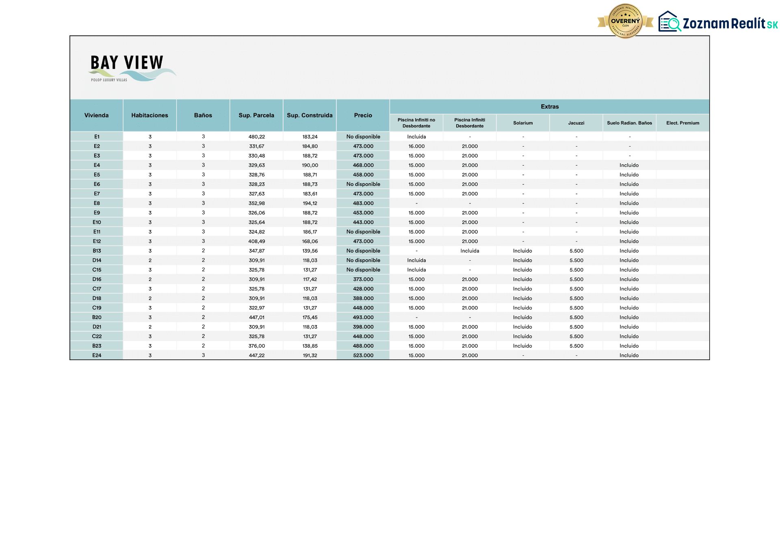Select the Jacuzzi column header
Viewport: 780px width, 551px height.
click(x=576, y=123)
